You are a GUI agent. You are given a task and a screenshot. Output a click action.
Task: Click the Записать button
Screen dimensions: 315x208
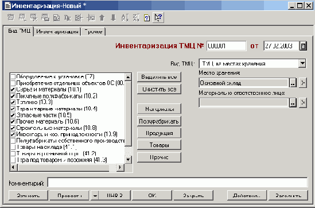[x=28, y=195]
